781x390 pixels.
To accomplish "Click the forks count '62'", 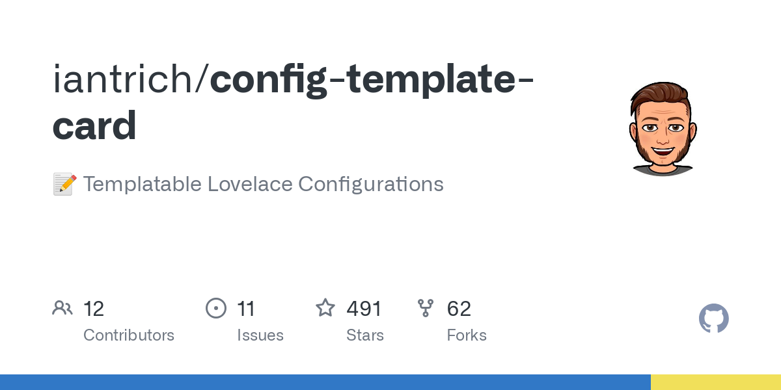I will [x=459, y=309].
